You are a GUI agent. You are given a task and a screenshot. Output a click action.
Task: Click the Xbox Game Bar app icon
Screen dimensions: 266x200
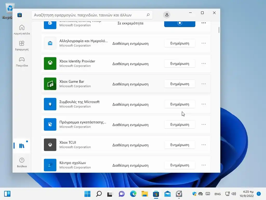(x=50, y=84)
